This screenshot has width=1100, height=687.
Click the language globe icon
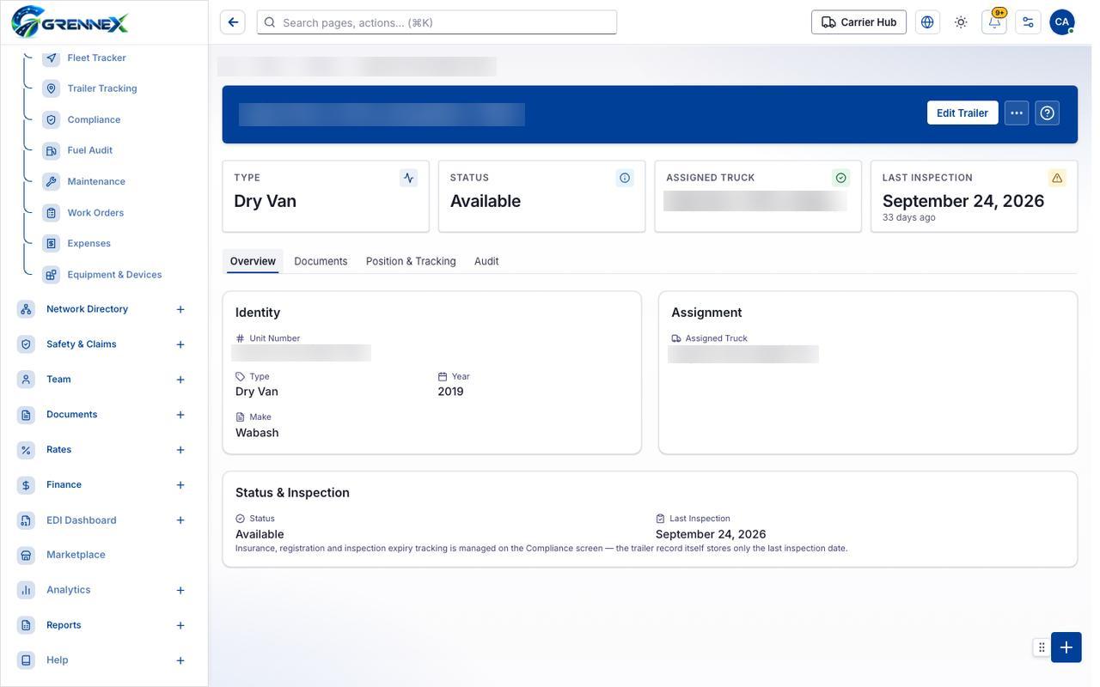coord(927,22)
